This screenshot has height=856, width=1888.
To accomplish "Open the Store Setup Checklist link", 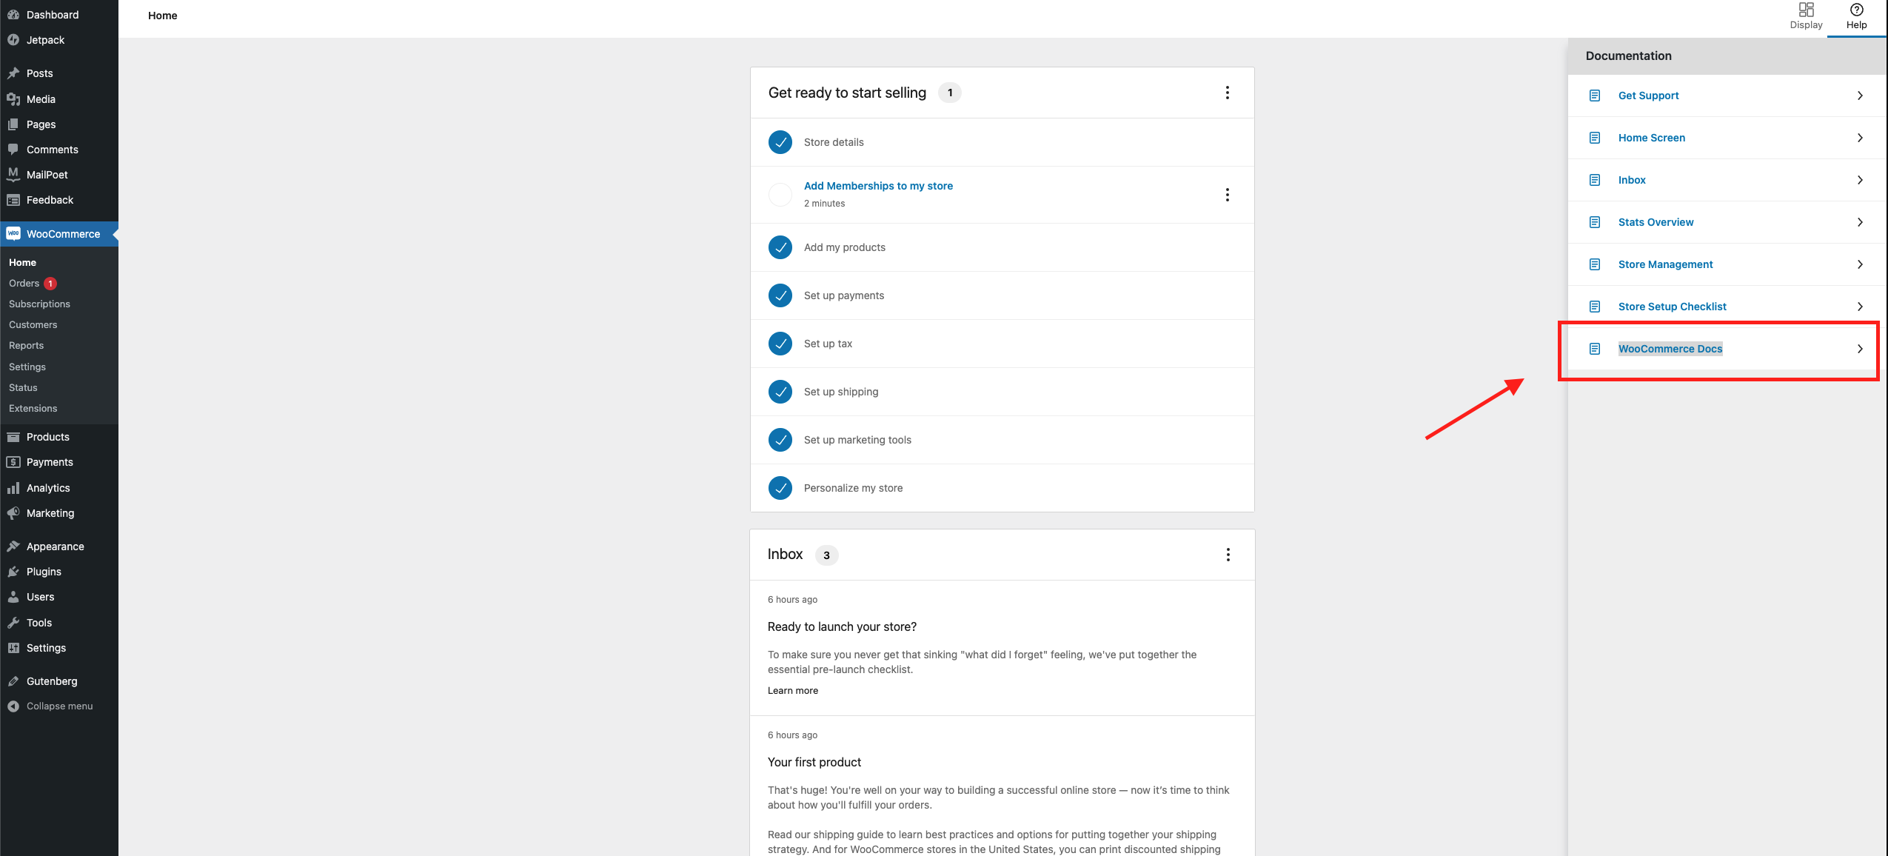I will (1672, 307).
